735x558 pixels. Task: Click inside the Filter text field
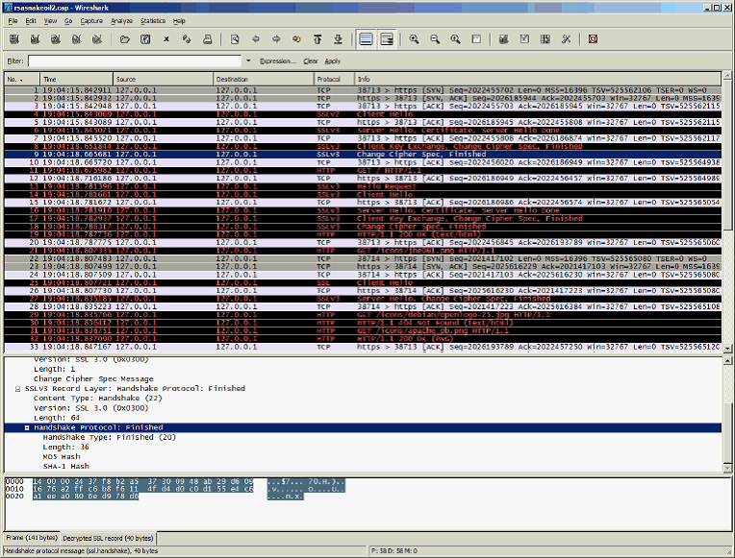point(135,61)
